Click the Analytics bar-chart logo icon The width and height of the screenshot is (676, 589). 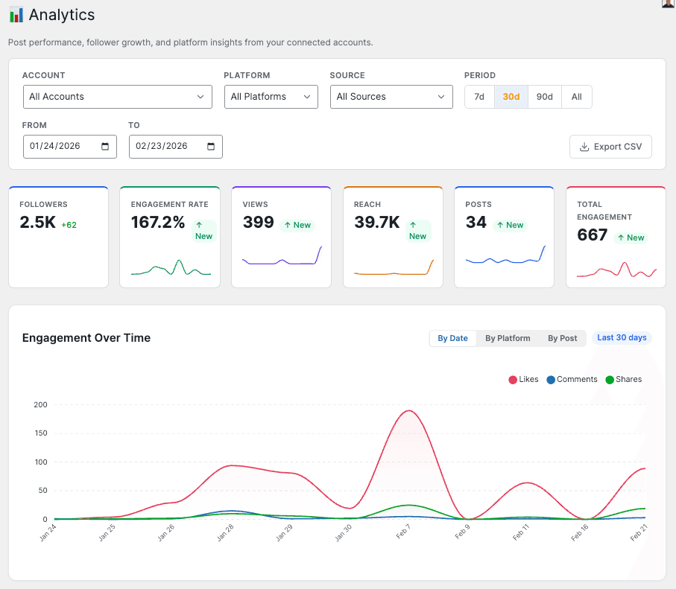point(16,14)
